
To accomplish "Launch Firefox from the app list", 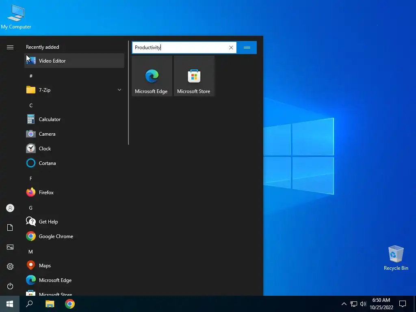I will click(x=74, y=192).
